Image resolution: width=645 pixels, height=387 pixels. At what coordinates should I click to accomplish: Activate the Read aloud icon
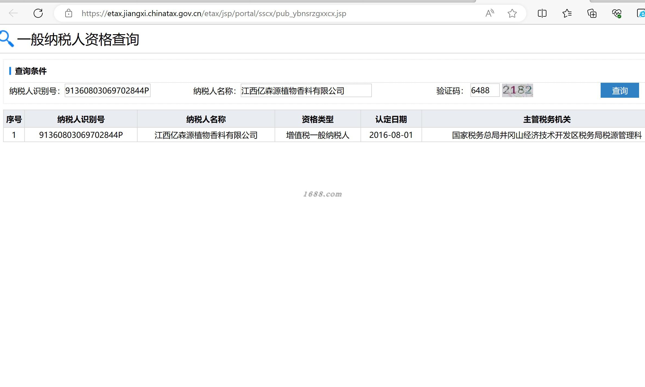pyautogui.click(x=490, y=13)
